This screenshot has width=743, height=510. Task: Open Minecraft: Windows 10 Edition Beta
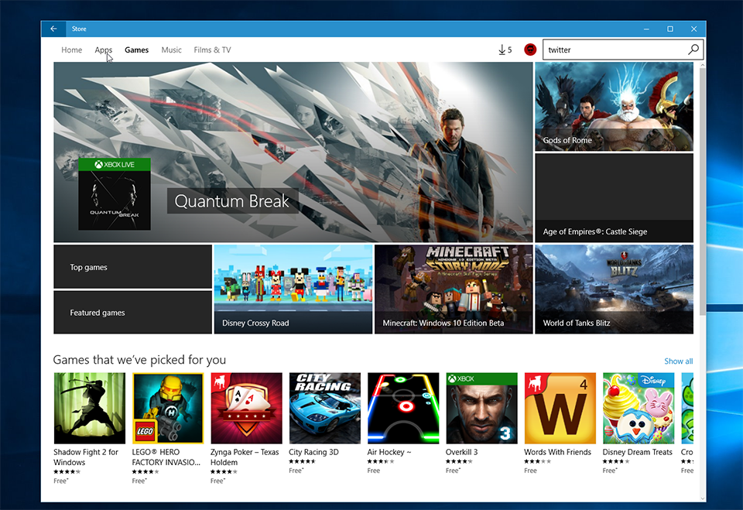click(x=453, y=289)
